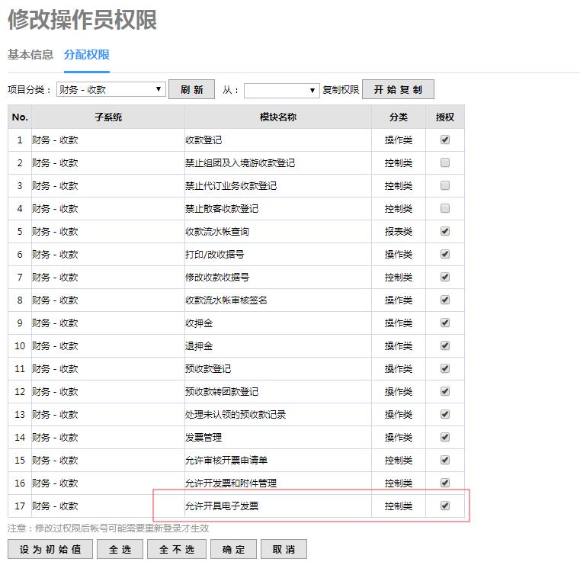Click the 取消 button

[284, 549]
